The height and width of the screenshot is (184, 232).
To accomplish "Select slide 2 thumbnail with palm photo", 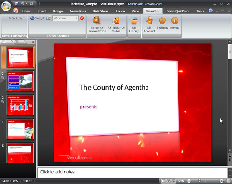I will pyautogui.click(x=20, y=81).
